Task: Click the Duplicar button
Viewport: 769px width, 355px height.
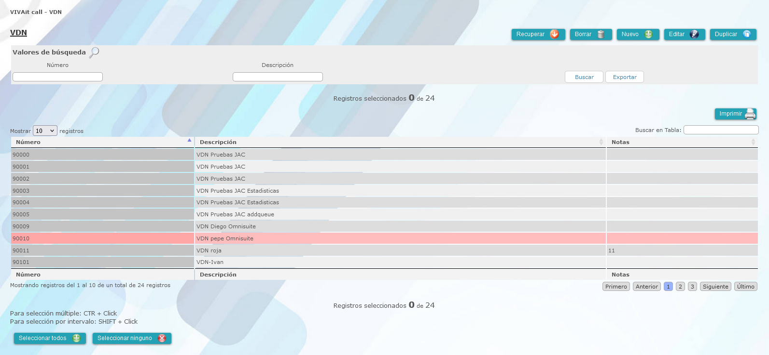Action: click(x=733, y=34)
